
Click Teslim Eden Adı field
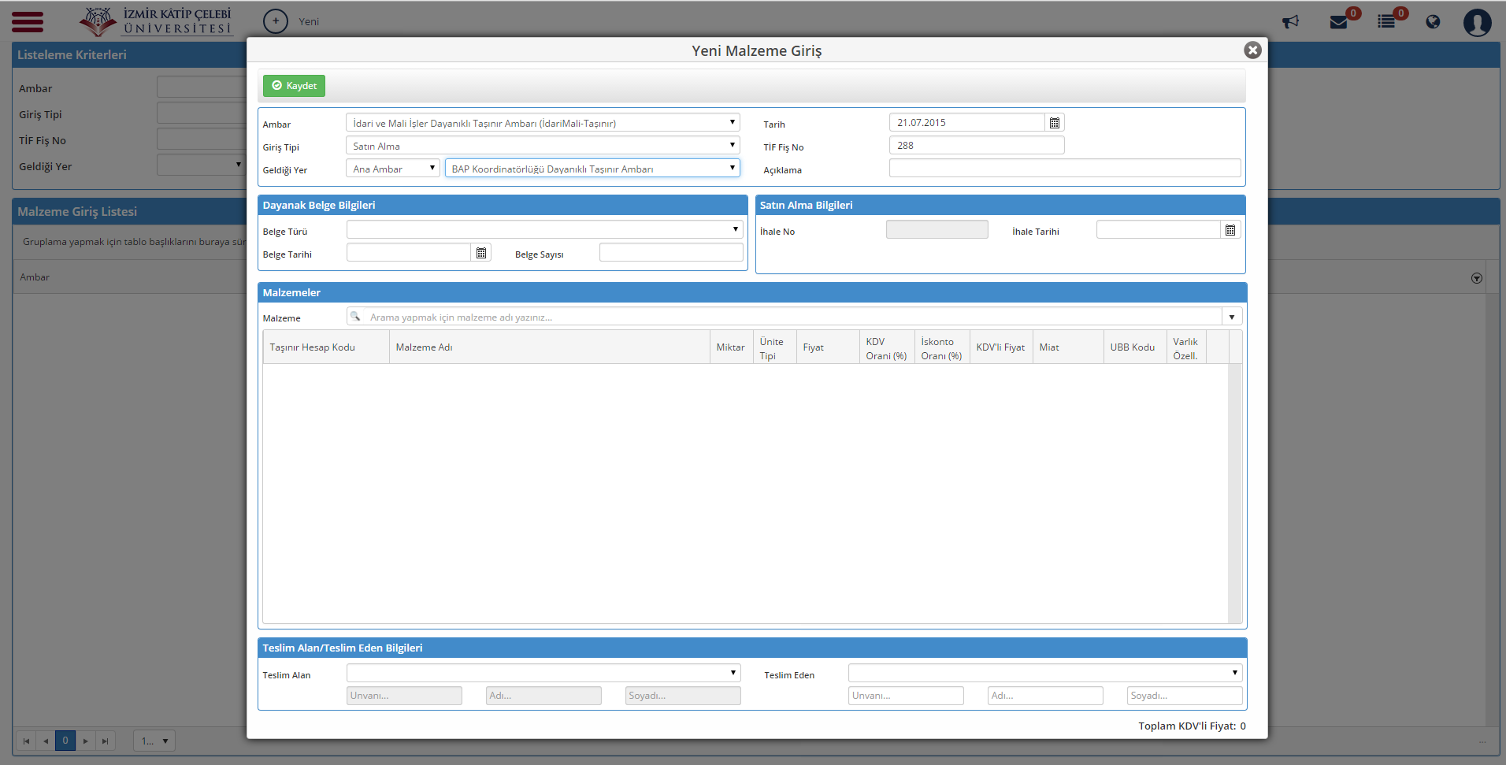[x=1045, y=696]
